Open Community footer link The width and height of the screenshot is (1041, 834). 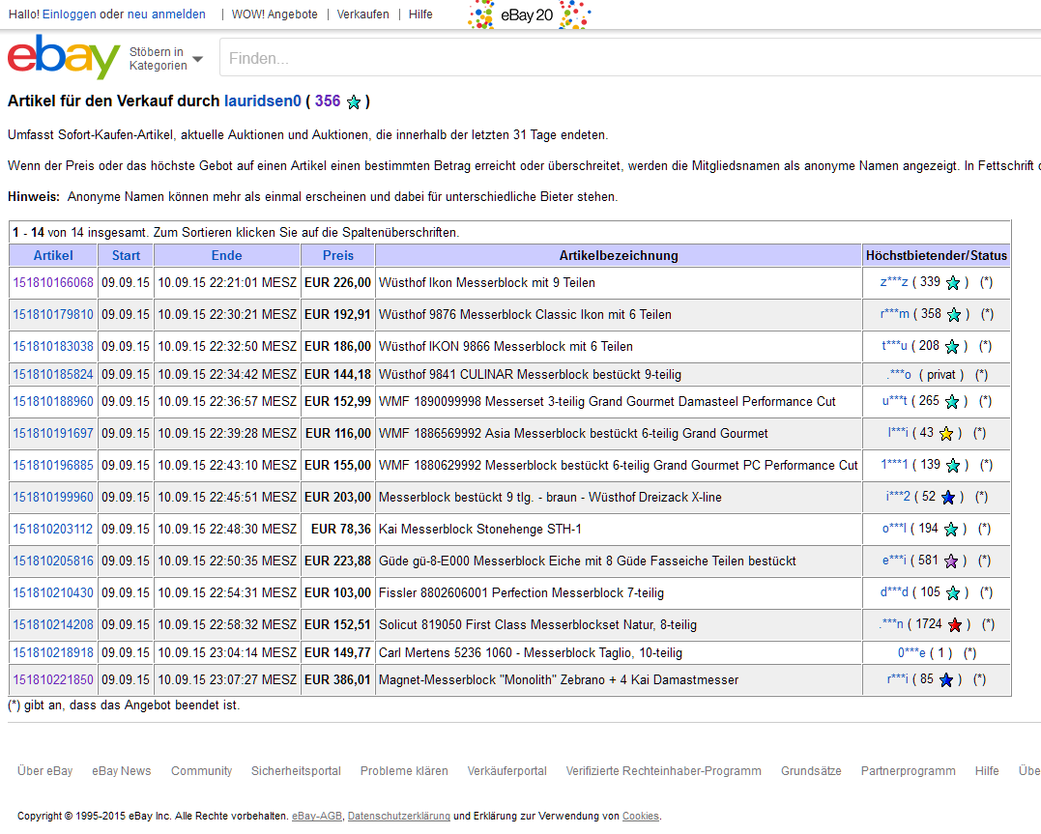click(x=202, y=771)
